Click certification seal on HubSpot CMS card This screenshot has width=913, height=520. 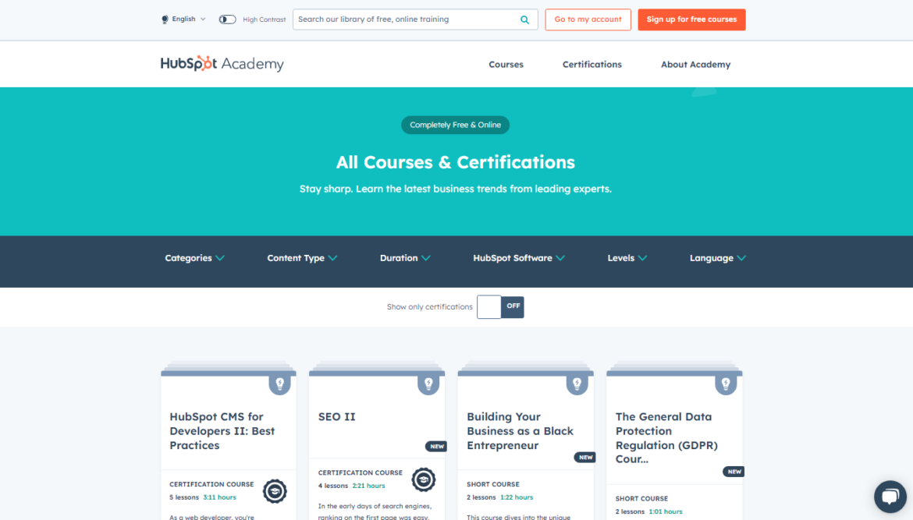point(275,491)
